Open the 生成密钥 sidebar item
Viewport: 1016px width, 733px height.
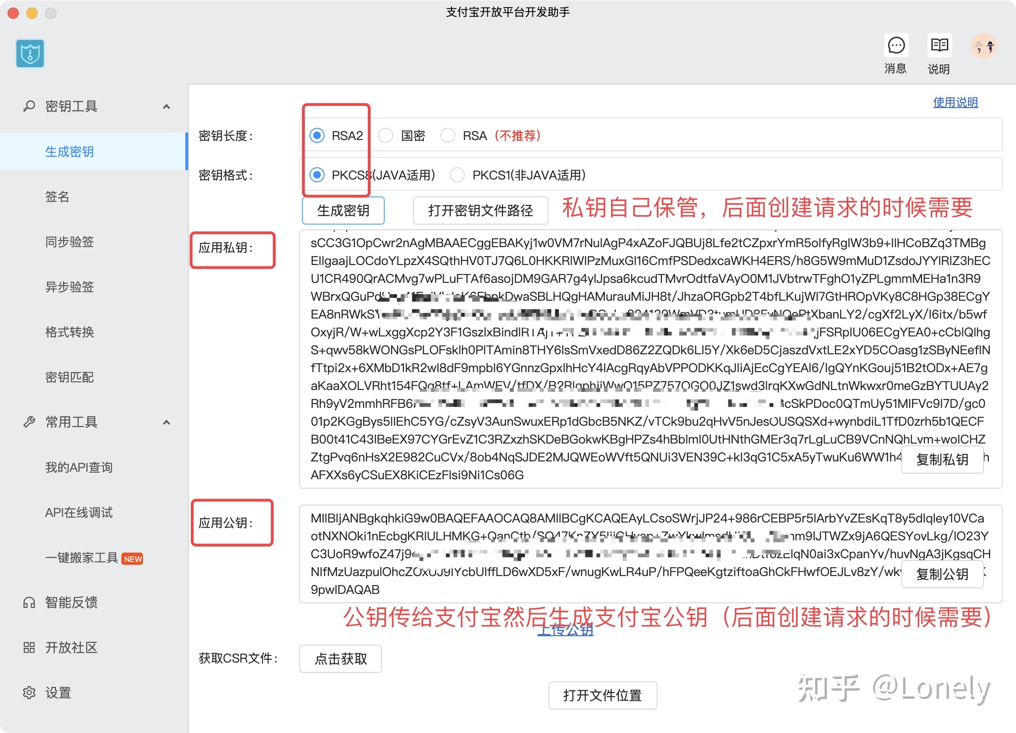(x=94, y=151)
